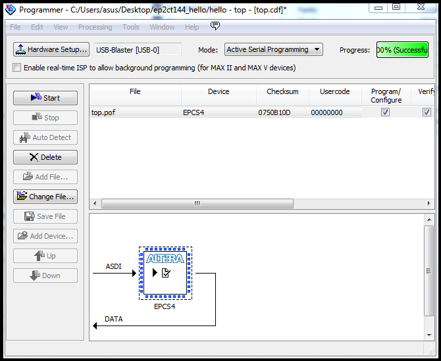Open the View menu
This screenshot has width=441, height=361.
pyautogui.click(x=61, y=27)
